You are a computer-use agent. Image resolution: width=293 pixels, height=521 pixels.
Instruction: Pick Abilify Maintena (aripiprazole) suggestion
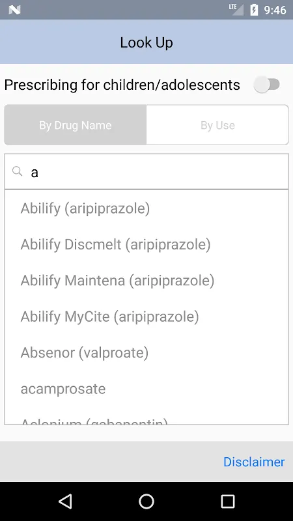(146, 281)
